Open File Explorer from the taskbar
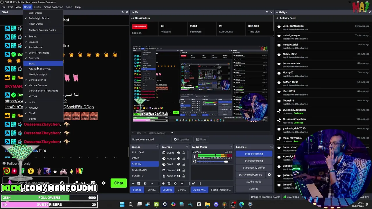This screenshot has height=209, width=372. [x=208, y=204]
